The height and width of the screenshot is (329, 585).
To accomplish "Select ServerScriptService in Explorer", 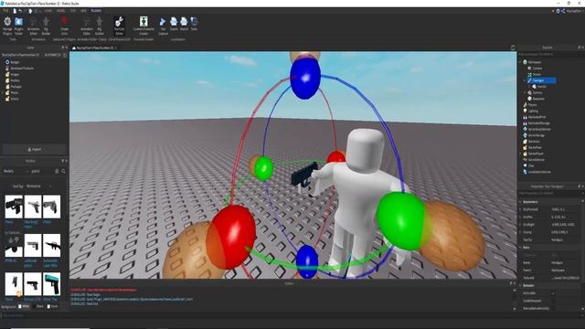I will (x=539, y=129).
